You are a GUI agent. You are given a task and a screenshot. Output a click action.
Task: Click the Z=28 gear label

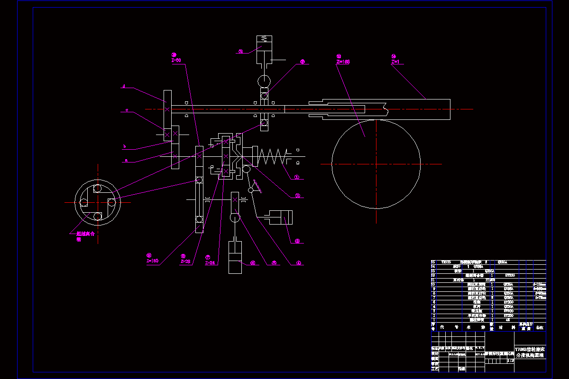[185, 262]
